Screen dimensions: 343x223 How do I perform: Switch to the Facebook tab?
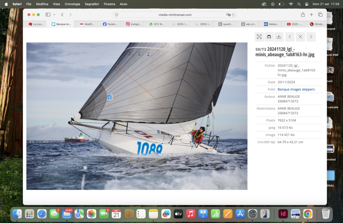coord(111,24)
